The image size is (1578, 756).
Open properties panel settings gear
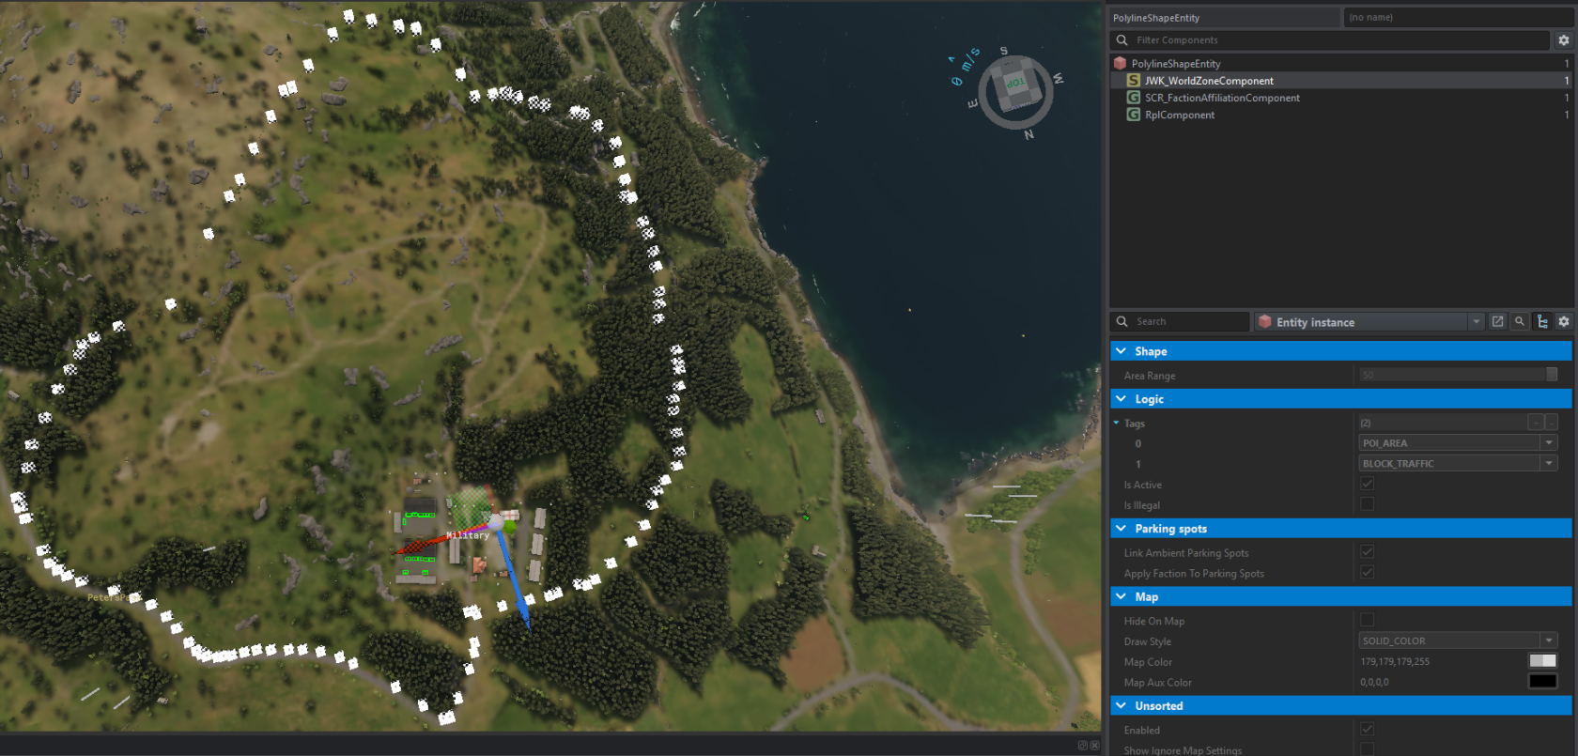[x=1564, y=321]
